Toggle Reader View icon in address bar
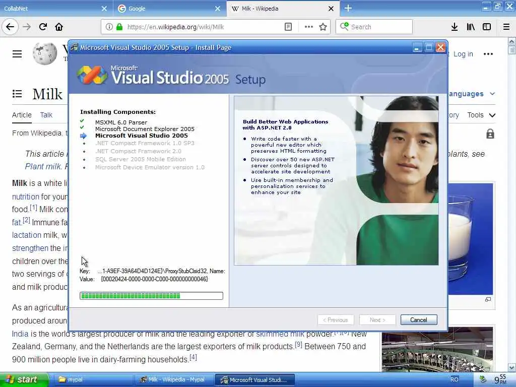 (288, 27)
